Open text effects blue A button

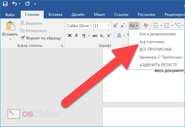(x=119, y=36)
